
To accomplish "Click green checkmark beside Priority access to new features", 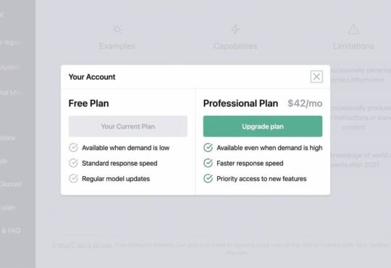I will (x=208, y=178).
